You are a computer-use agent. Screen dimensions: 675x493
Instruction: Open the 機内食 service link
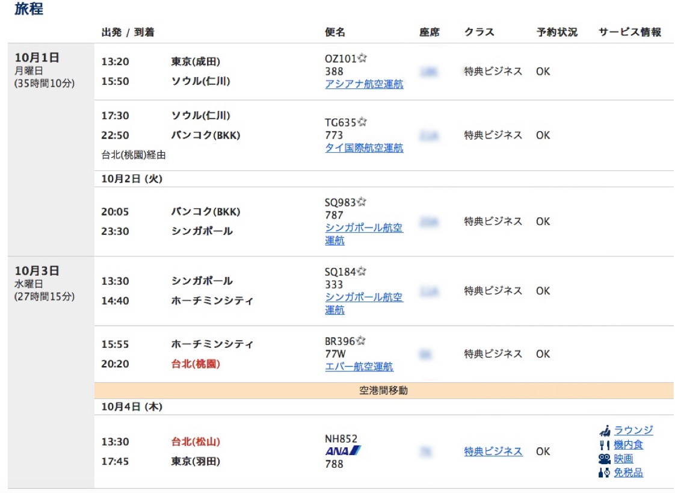click(x=629, y=444)
